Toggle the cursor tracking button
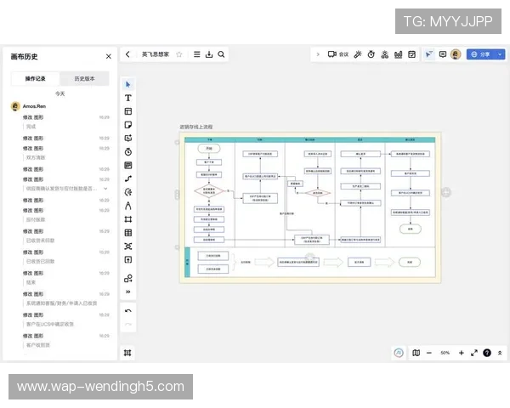The image size is (510, 408). 429,54
